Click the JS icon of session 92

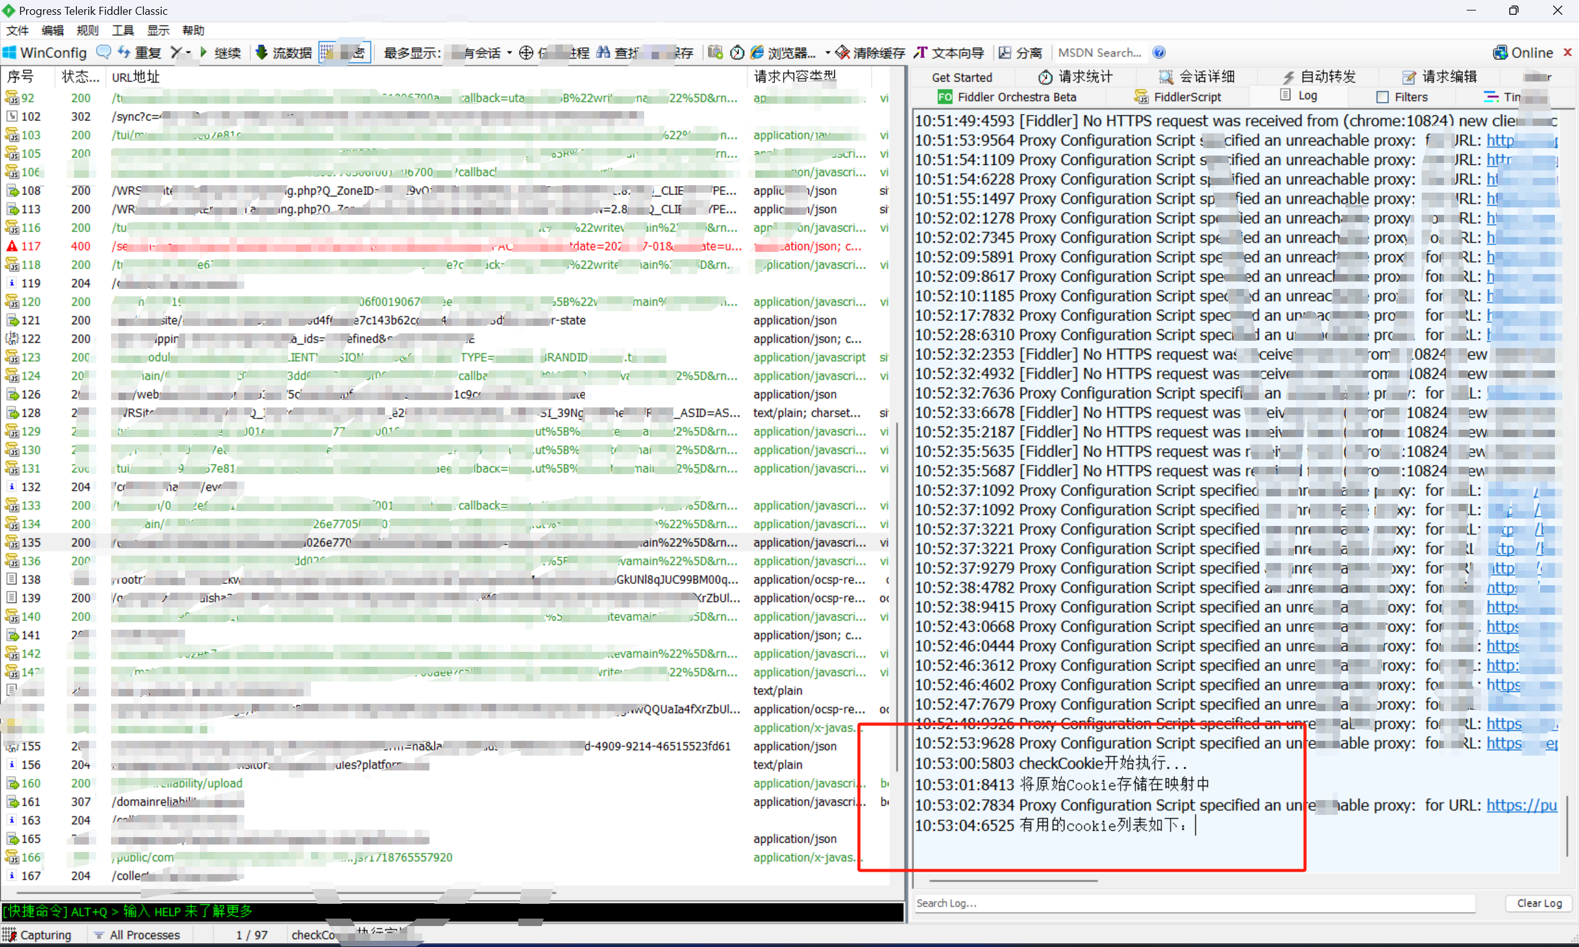coord(12,98)
